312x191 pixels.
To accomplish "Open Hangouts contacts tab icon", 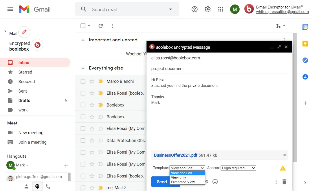I will tap(26, 186).
